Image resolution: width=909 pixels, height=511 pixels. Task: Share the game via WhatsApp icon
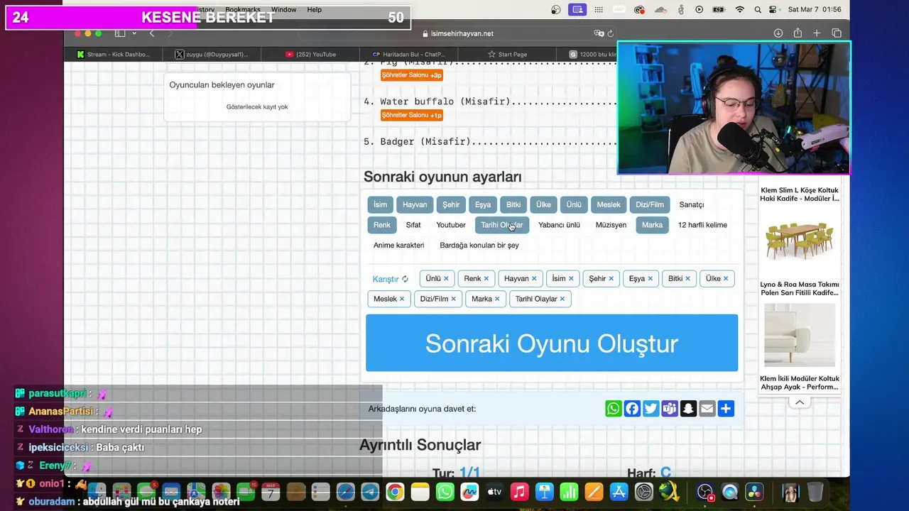(614, 409)
